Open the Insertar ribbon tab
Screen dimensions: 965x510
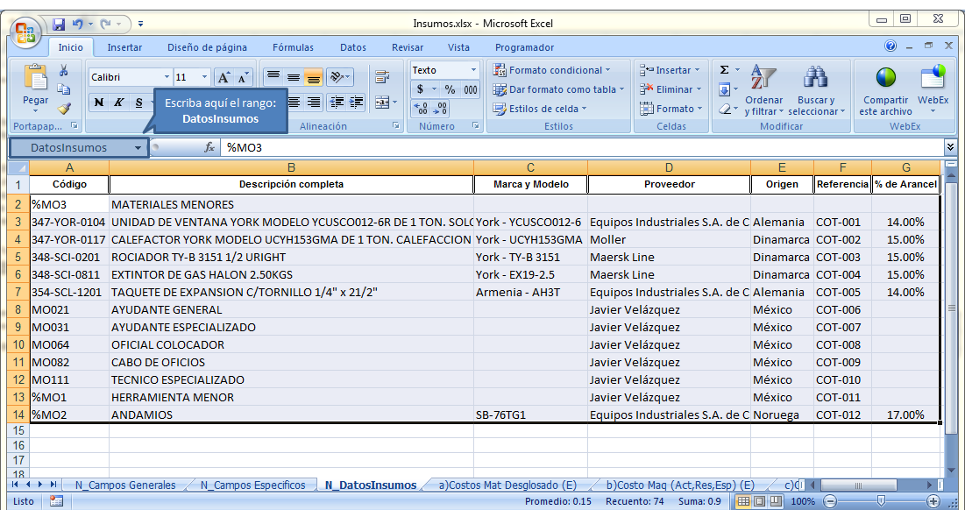(125, 47)
